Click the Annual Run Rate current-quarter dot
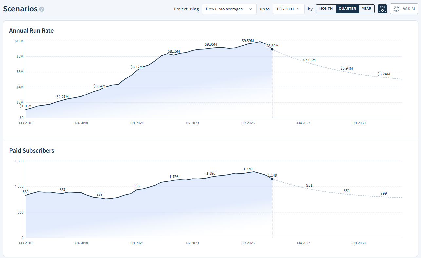 pos(272,49)
